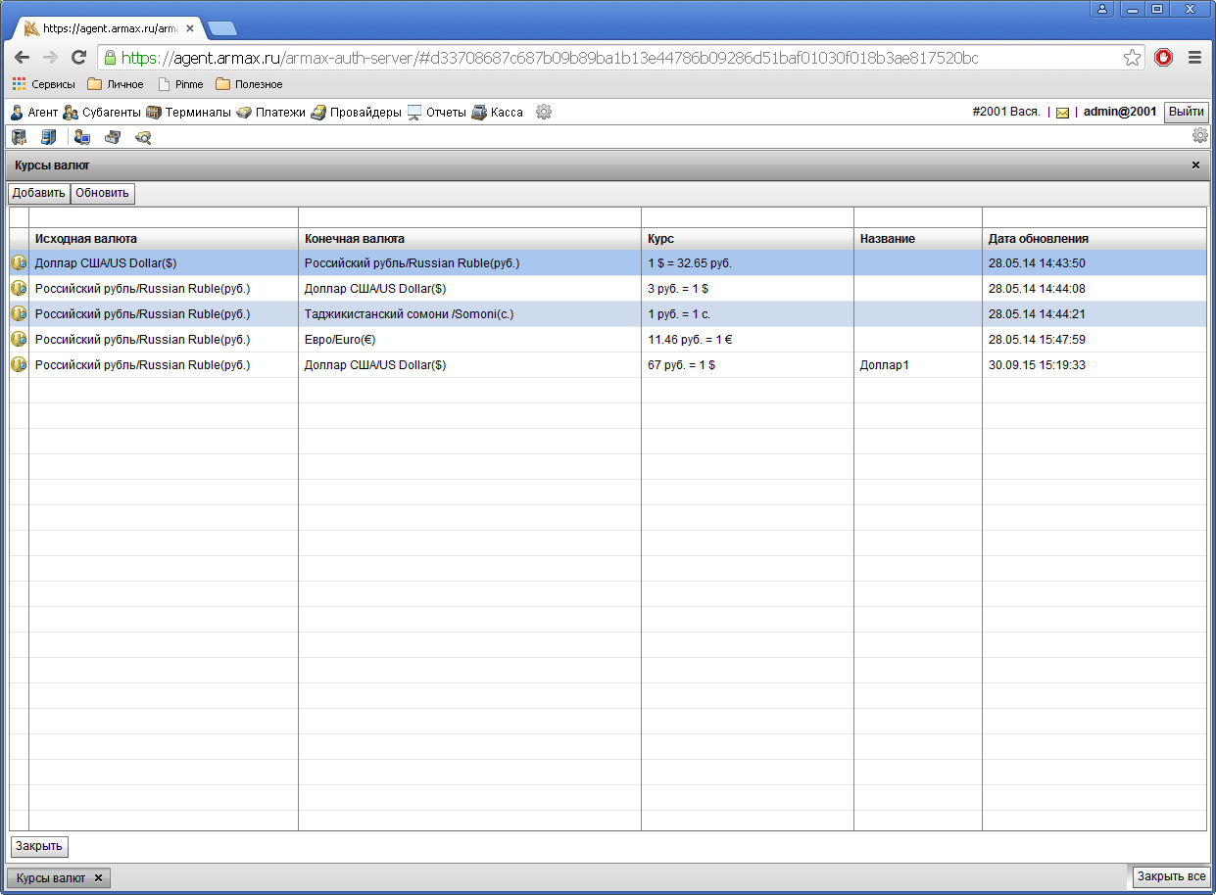Click the admin@2001 user label
Viewport: 1216px width, 895px height.
(x=1120, y=112)
